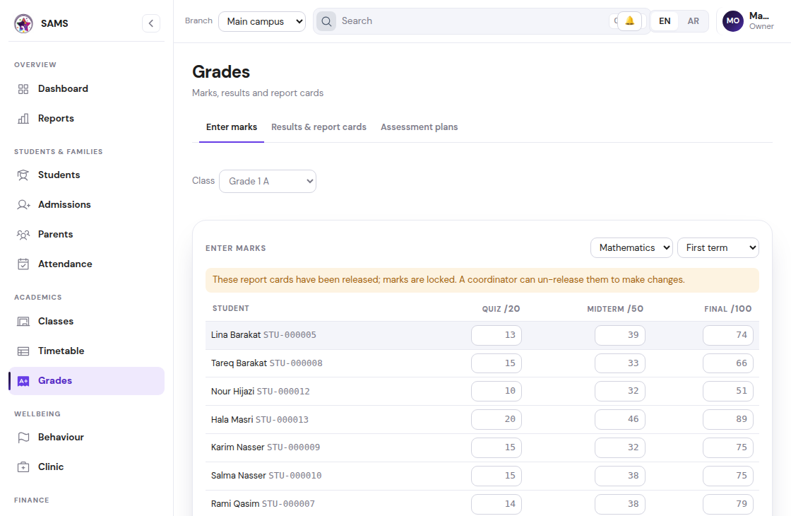Expand the Class Grade 1 A dropdown
The height and width of the screenshot is (516, 791).
[x=268, y=181]
